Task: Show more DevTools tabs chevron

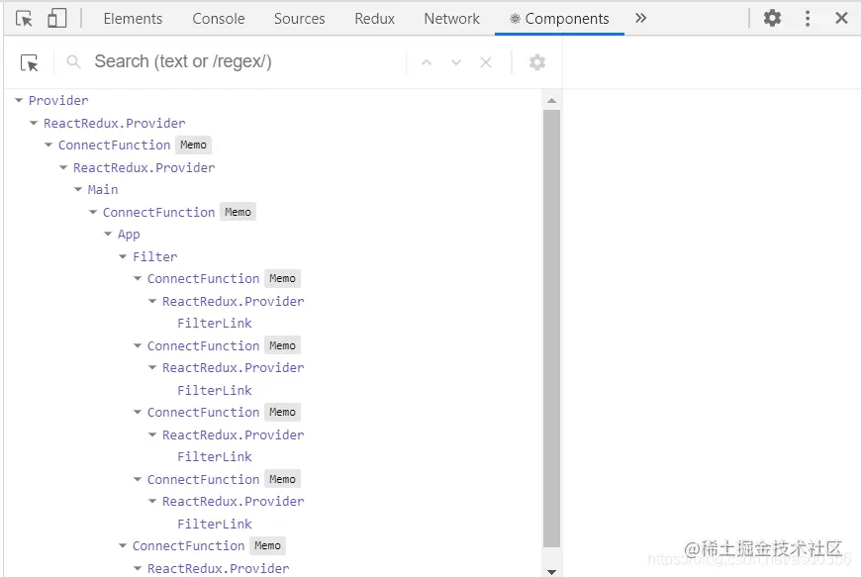Action: tap(641, 18)
